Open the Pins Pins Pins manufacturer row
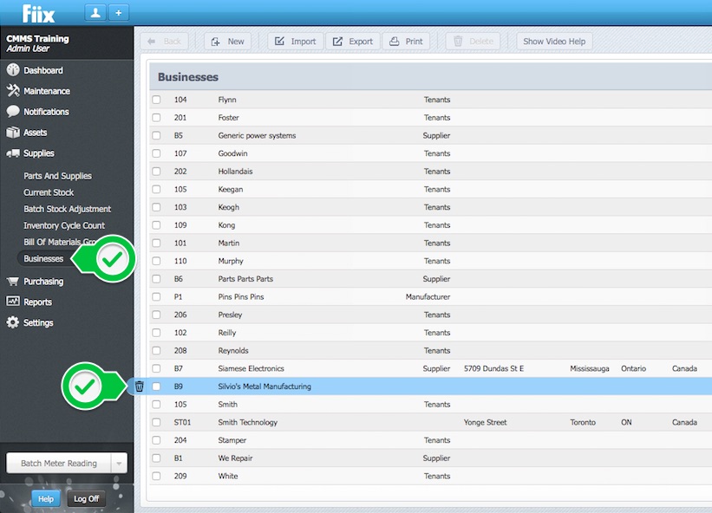Screen dimensions: 712x513 [430, 296]
